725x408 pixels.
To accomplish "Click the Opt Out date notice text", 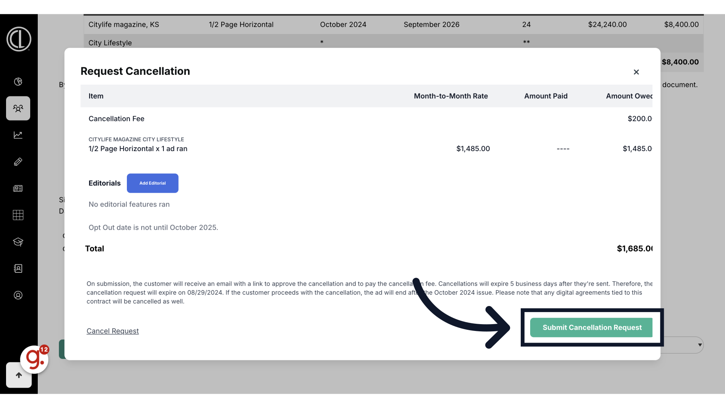I will (153, 227).
